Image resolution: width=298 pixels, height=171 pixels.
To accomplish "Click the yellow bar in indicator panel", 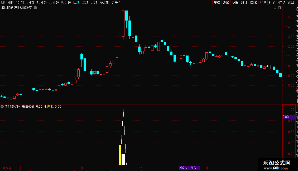I will [120, 155].
